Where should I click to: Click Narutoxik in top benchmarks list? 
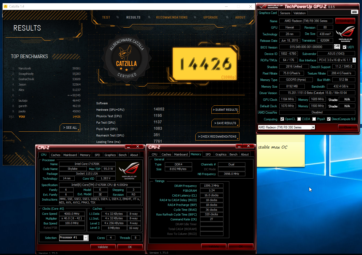25,68
